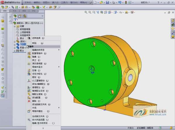
Task: Click the tree filter input field
Action: tap(29, 20)
